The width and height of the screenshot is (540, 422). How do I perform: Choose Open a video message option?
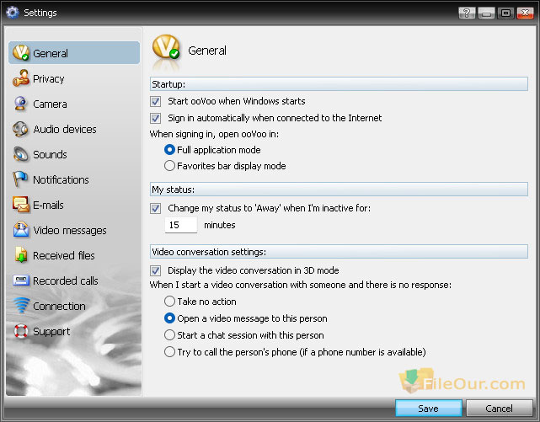tap(169, 318)
